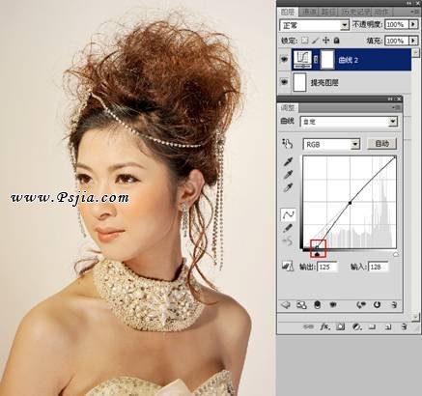
Task: Hide the second layer via its eye icon
Action: tap(284, 82)
